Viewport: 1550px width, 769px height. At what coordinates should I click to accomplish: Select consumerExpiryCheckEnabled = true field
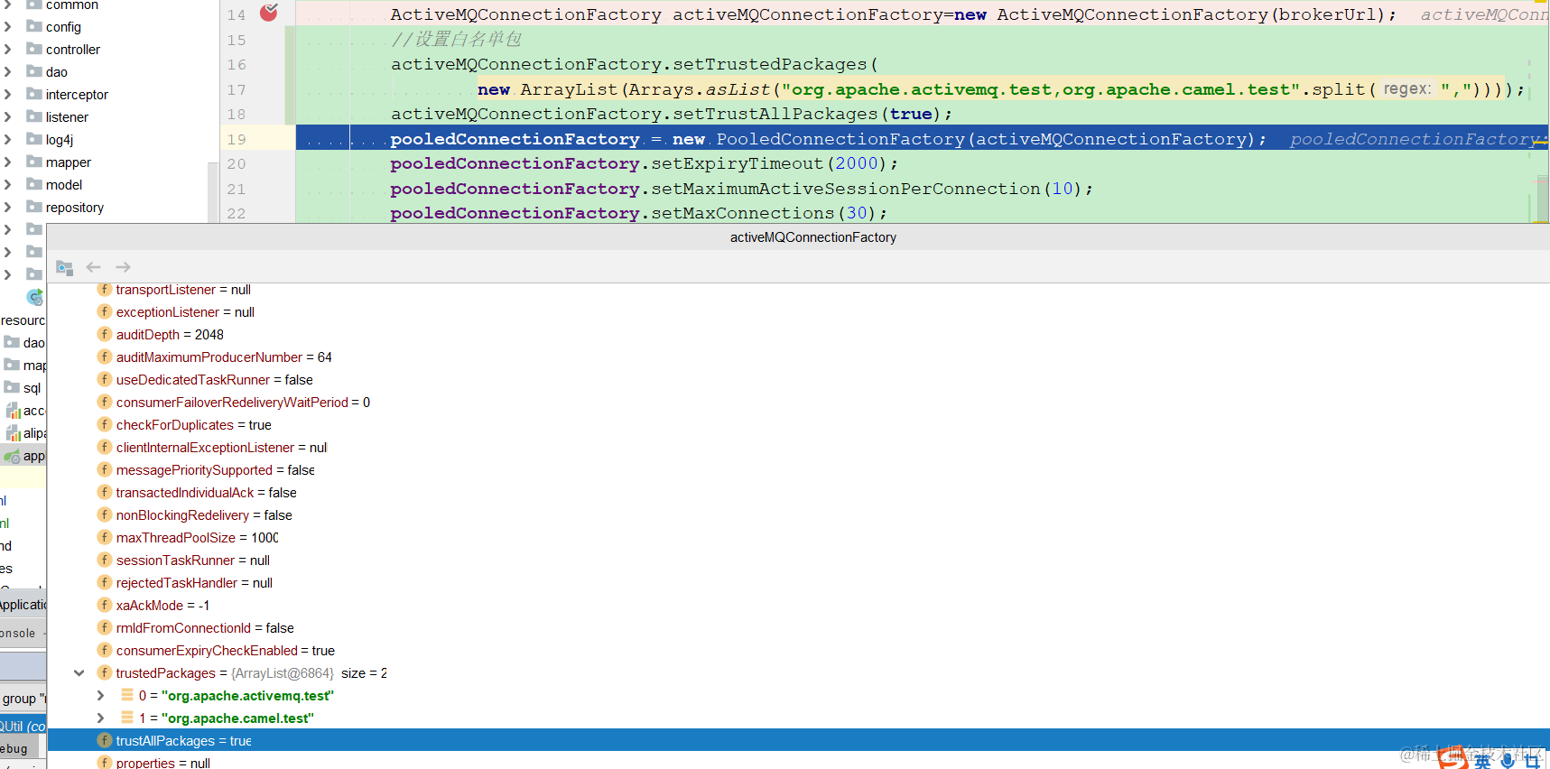tap(225, 651)
